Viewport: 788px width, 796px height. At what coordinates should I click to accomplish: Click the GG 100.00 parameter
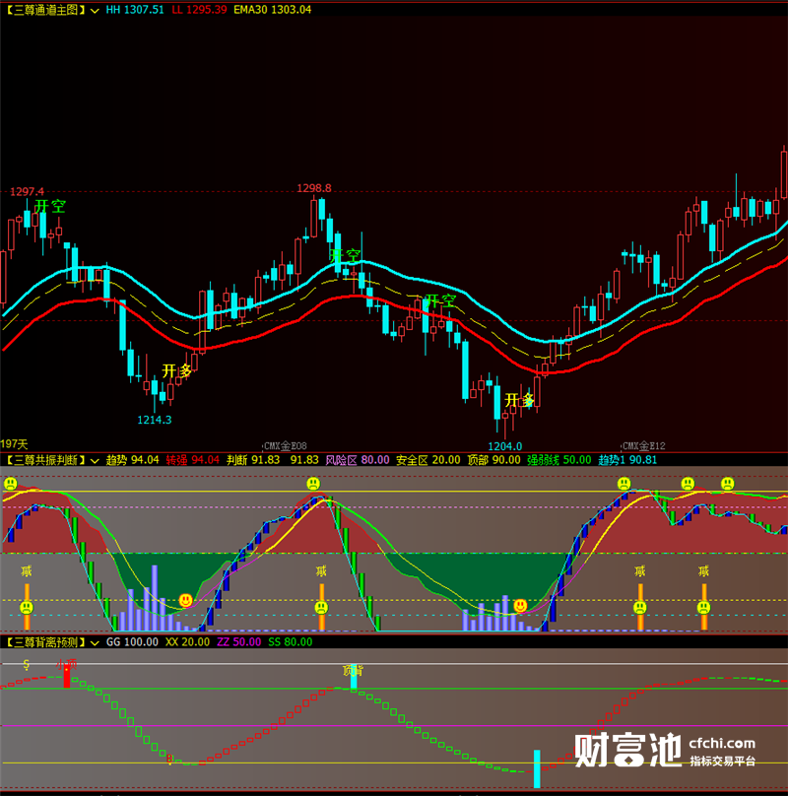coord(132,641)
